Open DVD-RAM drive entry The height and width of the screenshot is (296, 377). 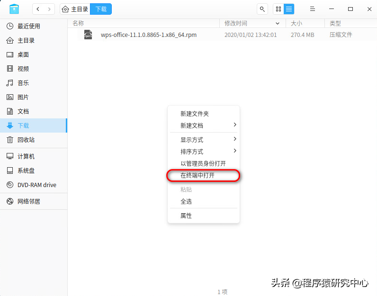[34, 185]
